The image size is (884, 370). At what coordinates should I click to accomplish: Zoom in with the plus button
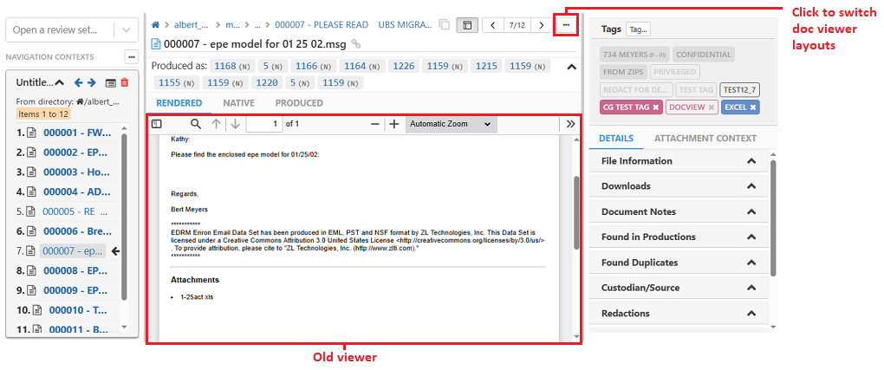[394, 124]
